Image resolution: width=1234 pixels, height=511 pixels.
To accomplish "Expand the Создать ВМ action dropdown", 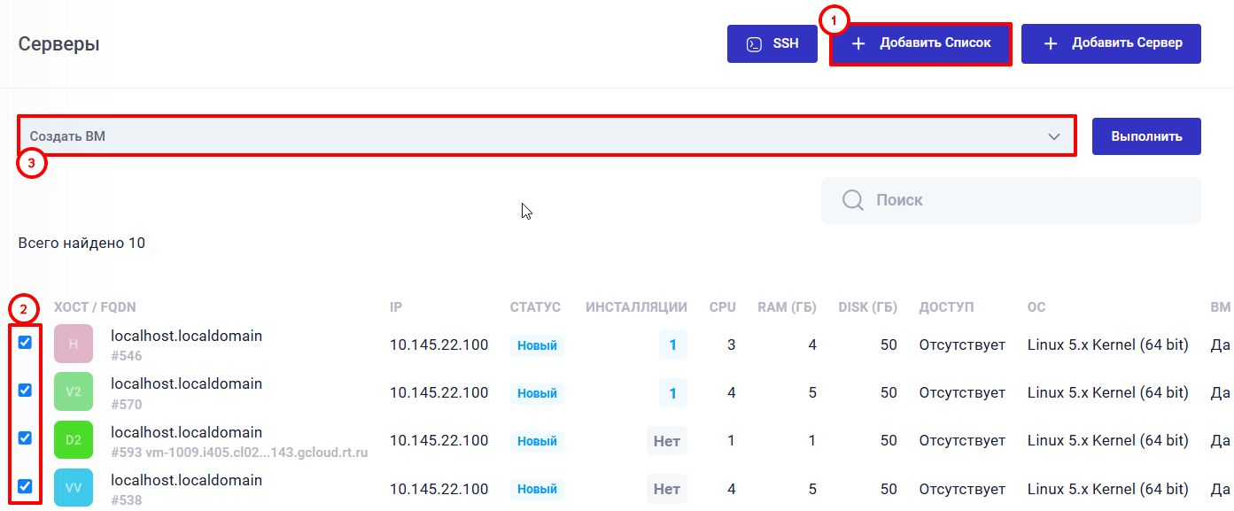I will (x=1053, y=136).
